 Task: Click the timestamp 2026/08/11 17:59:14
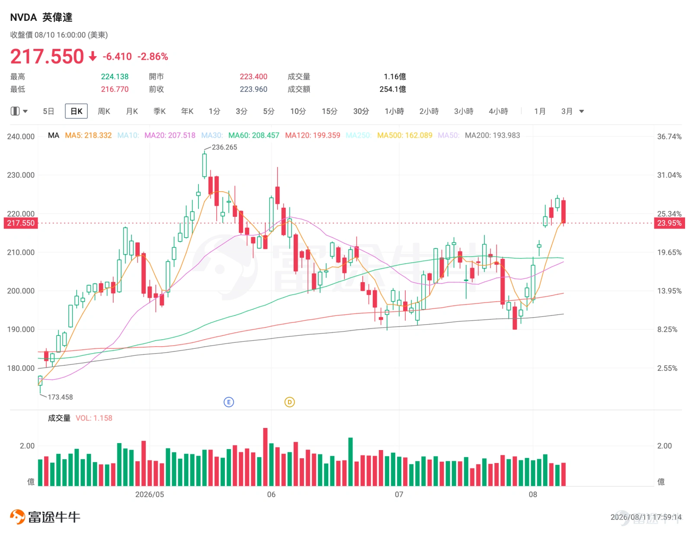pyautogui.click(x=646, y=517)
